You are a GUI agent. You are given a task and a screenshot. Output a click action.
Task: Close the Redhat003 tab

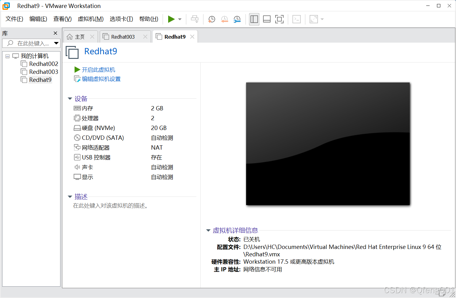145,37
